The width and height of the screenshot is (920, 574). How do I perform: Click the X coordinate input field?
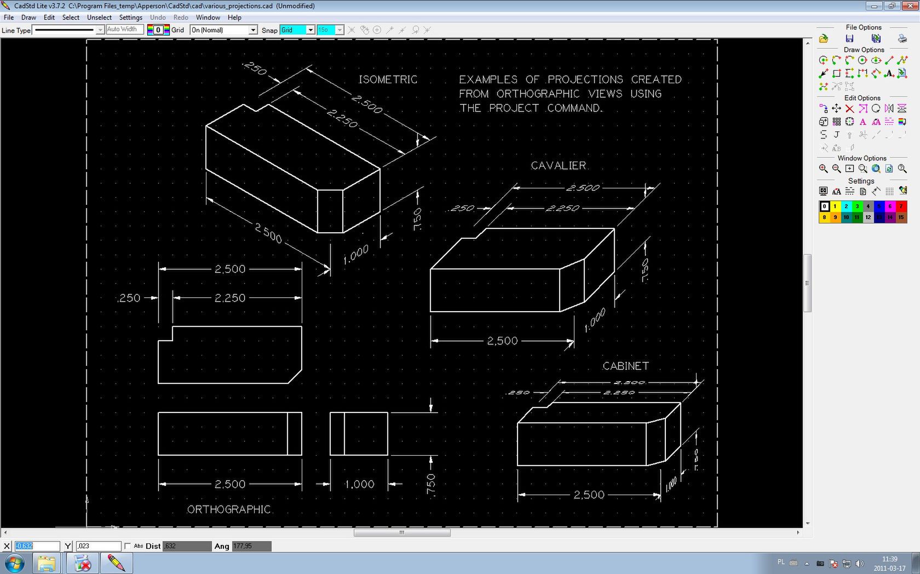click(x=37, y=546)
